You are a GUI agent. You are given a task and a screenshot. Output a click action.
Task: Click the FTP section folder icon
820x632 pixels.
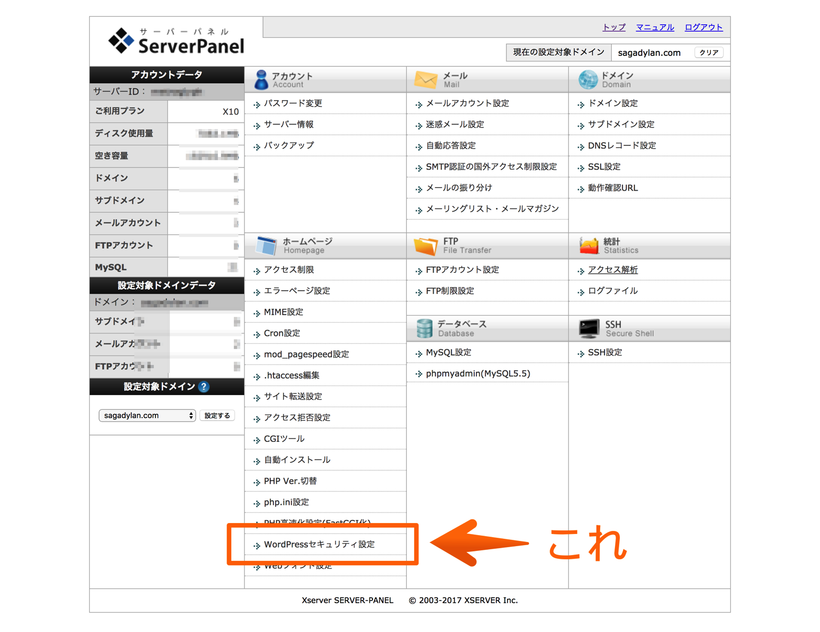click(x=426, y=245)
